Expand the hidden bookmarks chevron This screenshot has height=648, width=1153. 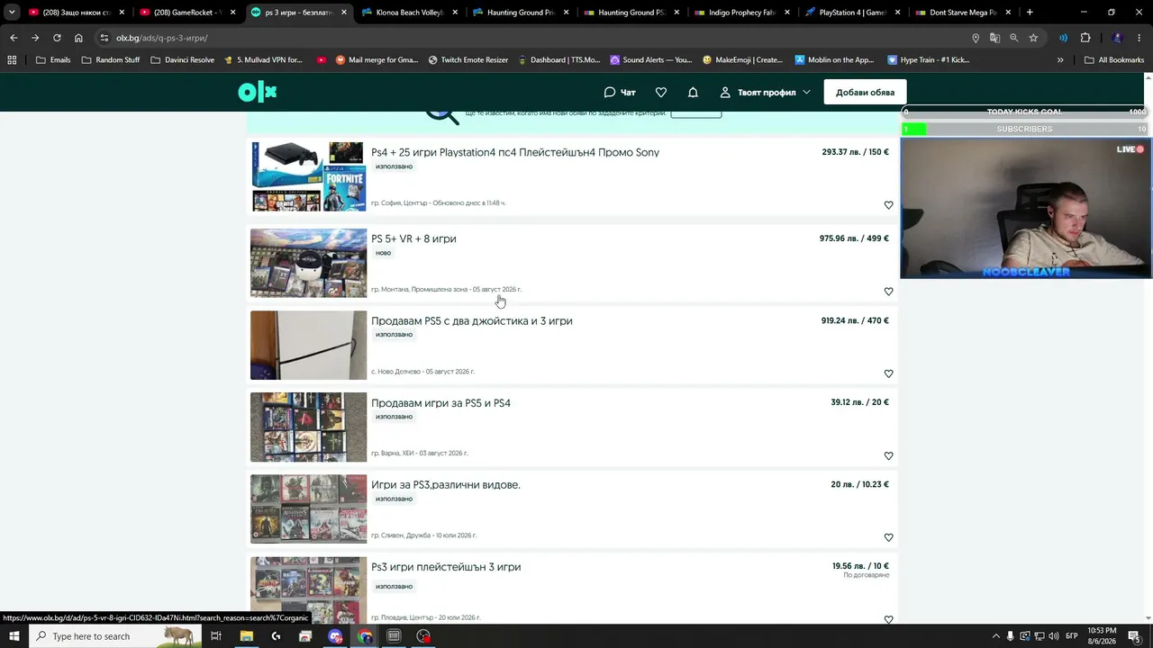click(x=1060, y=60)
